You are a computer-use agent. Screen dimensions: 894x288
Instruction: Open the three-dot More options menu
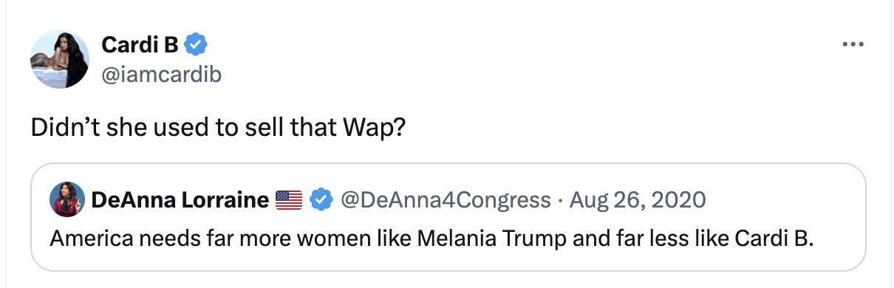coord(853,46)
